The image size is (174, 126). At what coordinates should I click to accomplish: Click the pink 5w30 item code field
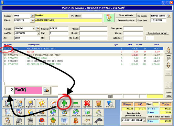click(x=28, y=90)
